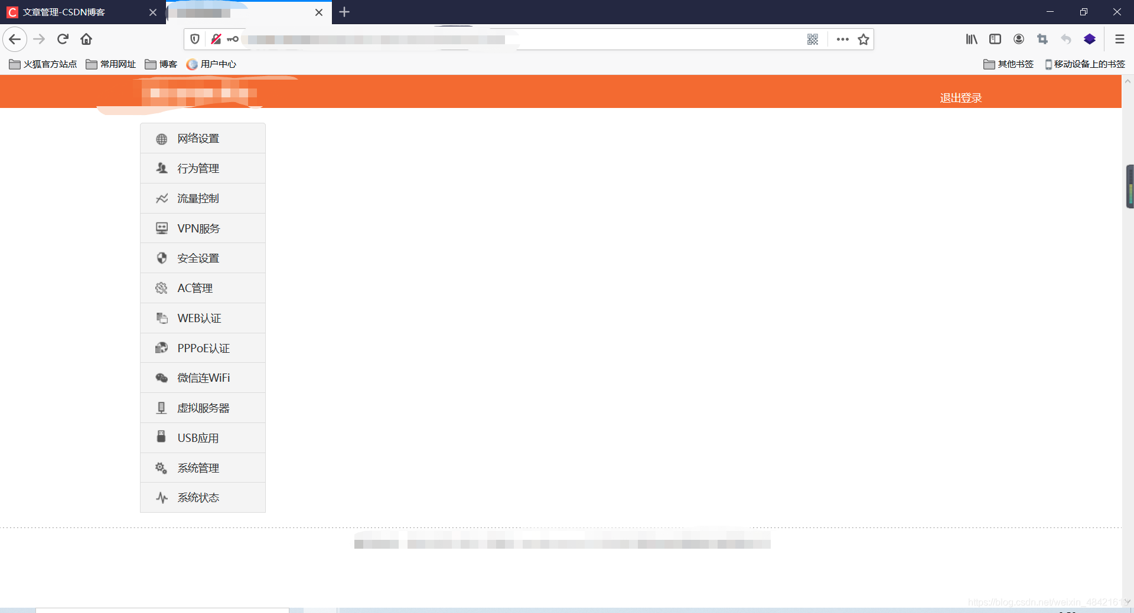Image resolution: width=1134 pixels, height=613 pixels.
Task: Click the USB drive icon beside USB应用
Action: tap(161, 437)
